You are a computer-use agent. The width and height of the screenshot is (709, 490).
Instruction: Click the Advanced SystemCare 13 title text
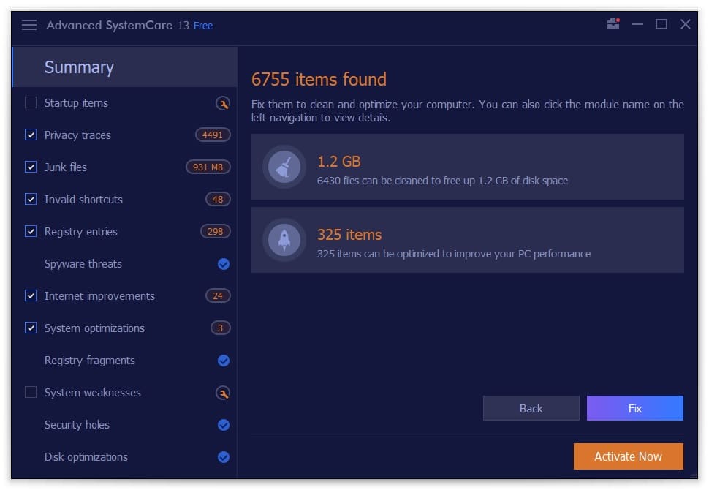point(118,26)
